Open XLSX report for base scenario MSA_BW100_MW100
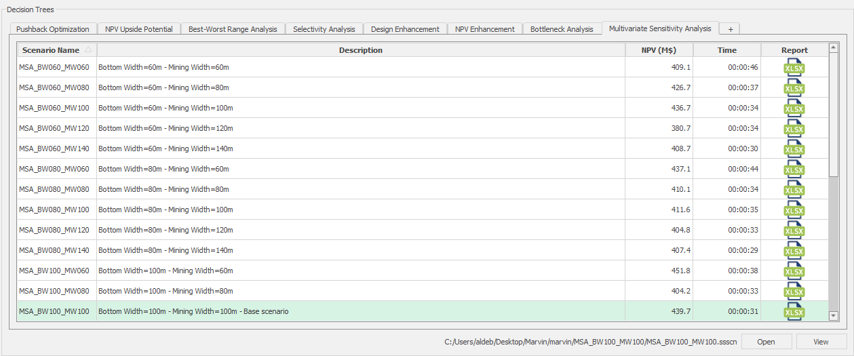Viewport: 854px width, 356px height. [x=794, y=312]
